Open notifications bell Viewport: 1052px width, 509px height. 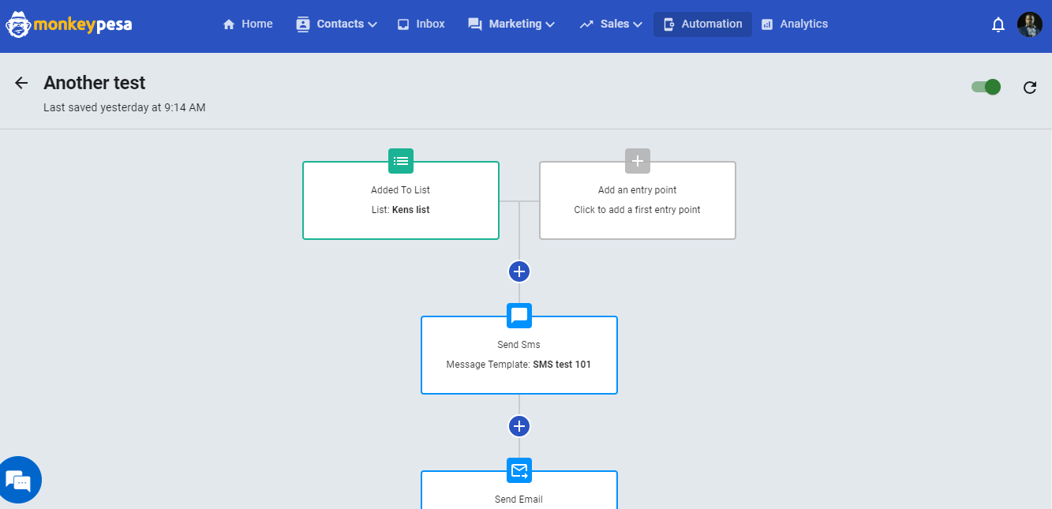(x=998, y=25)
